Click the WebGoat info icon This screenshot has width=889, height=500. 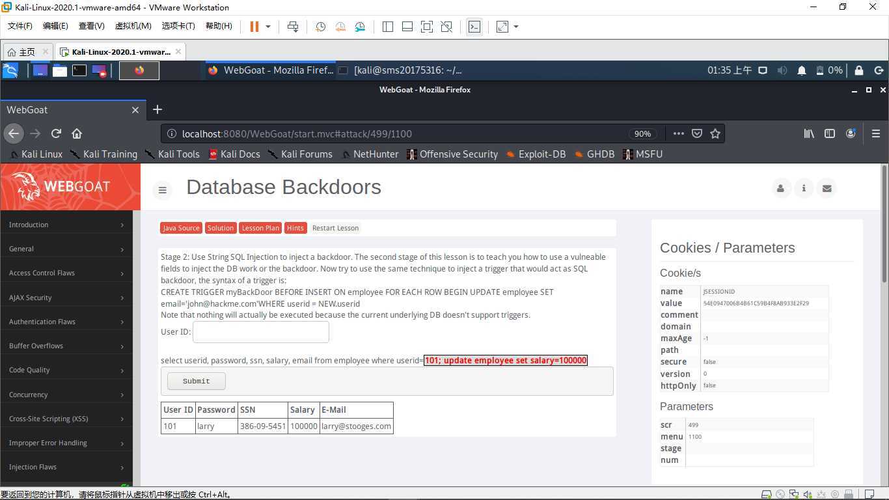tap(804, 188)
